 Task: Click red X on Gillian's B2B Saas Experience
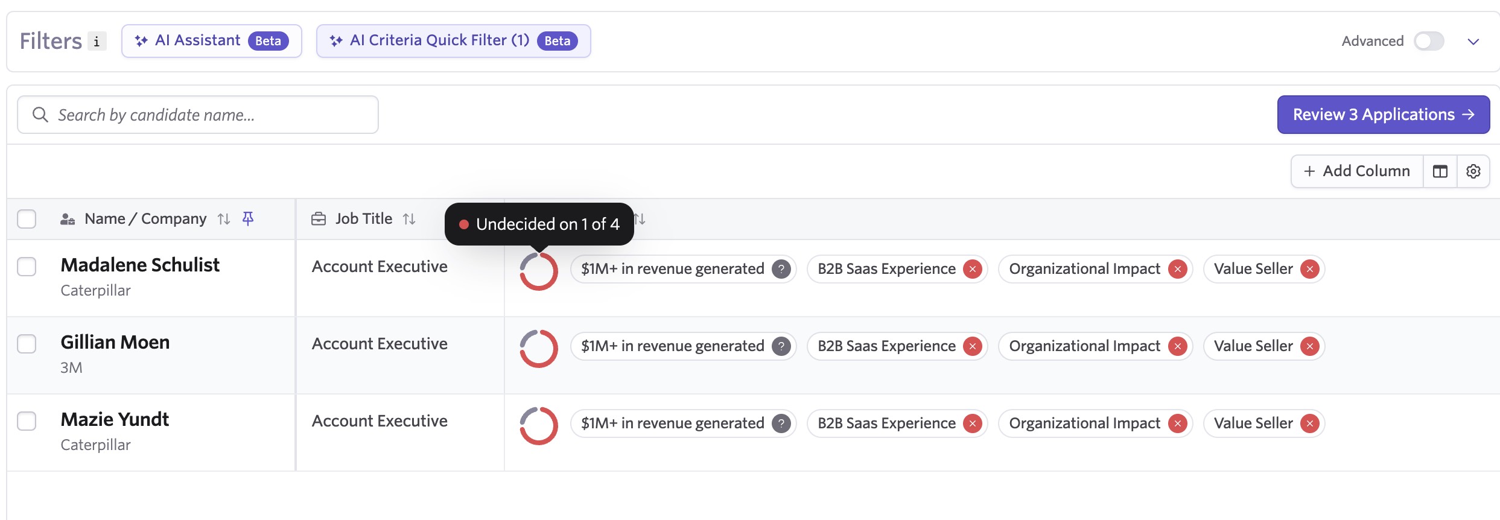click(972, 346)
